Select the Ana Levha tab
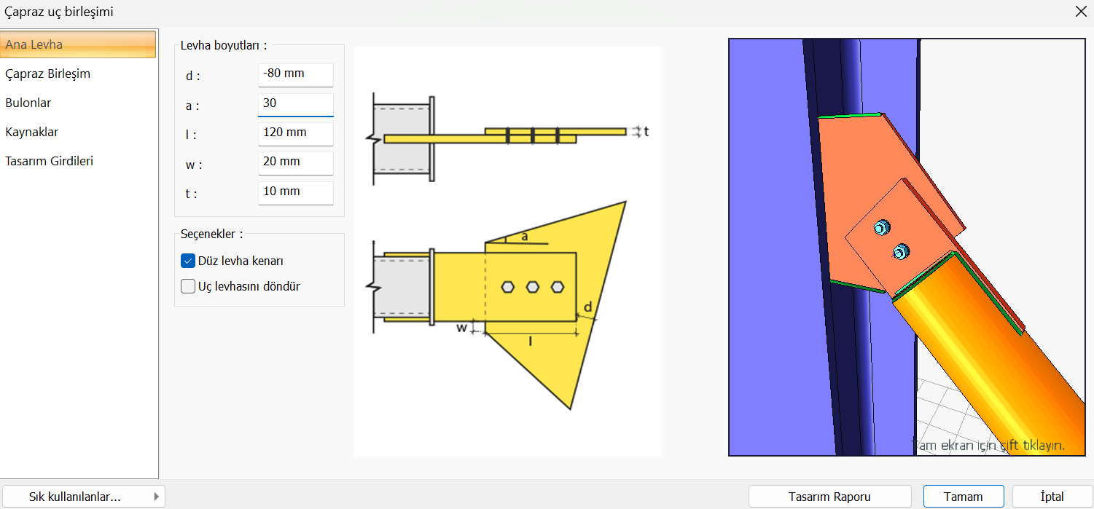The image size is (1094, 509). pyautogui.click(x=79, y=44)
